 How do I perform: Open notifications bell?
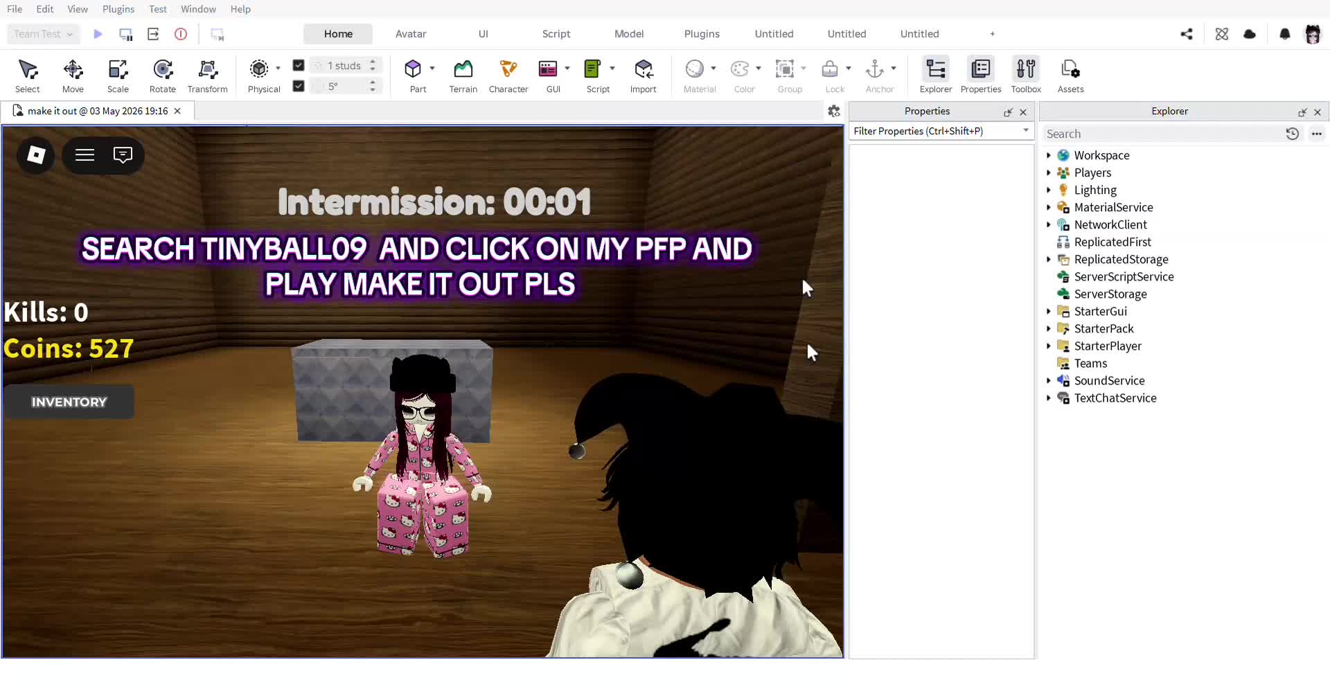[x=1285, y=34]
